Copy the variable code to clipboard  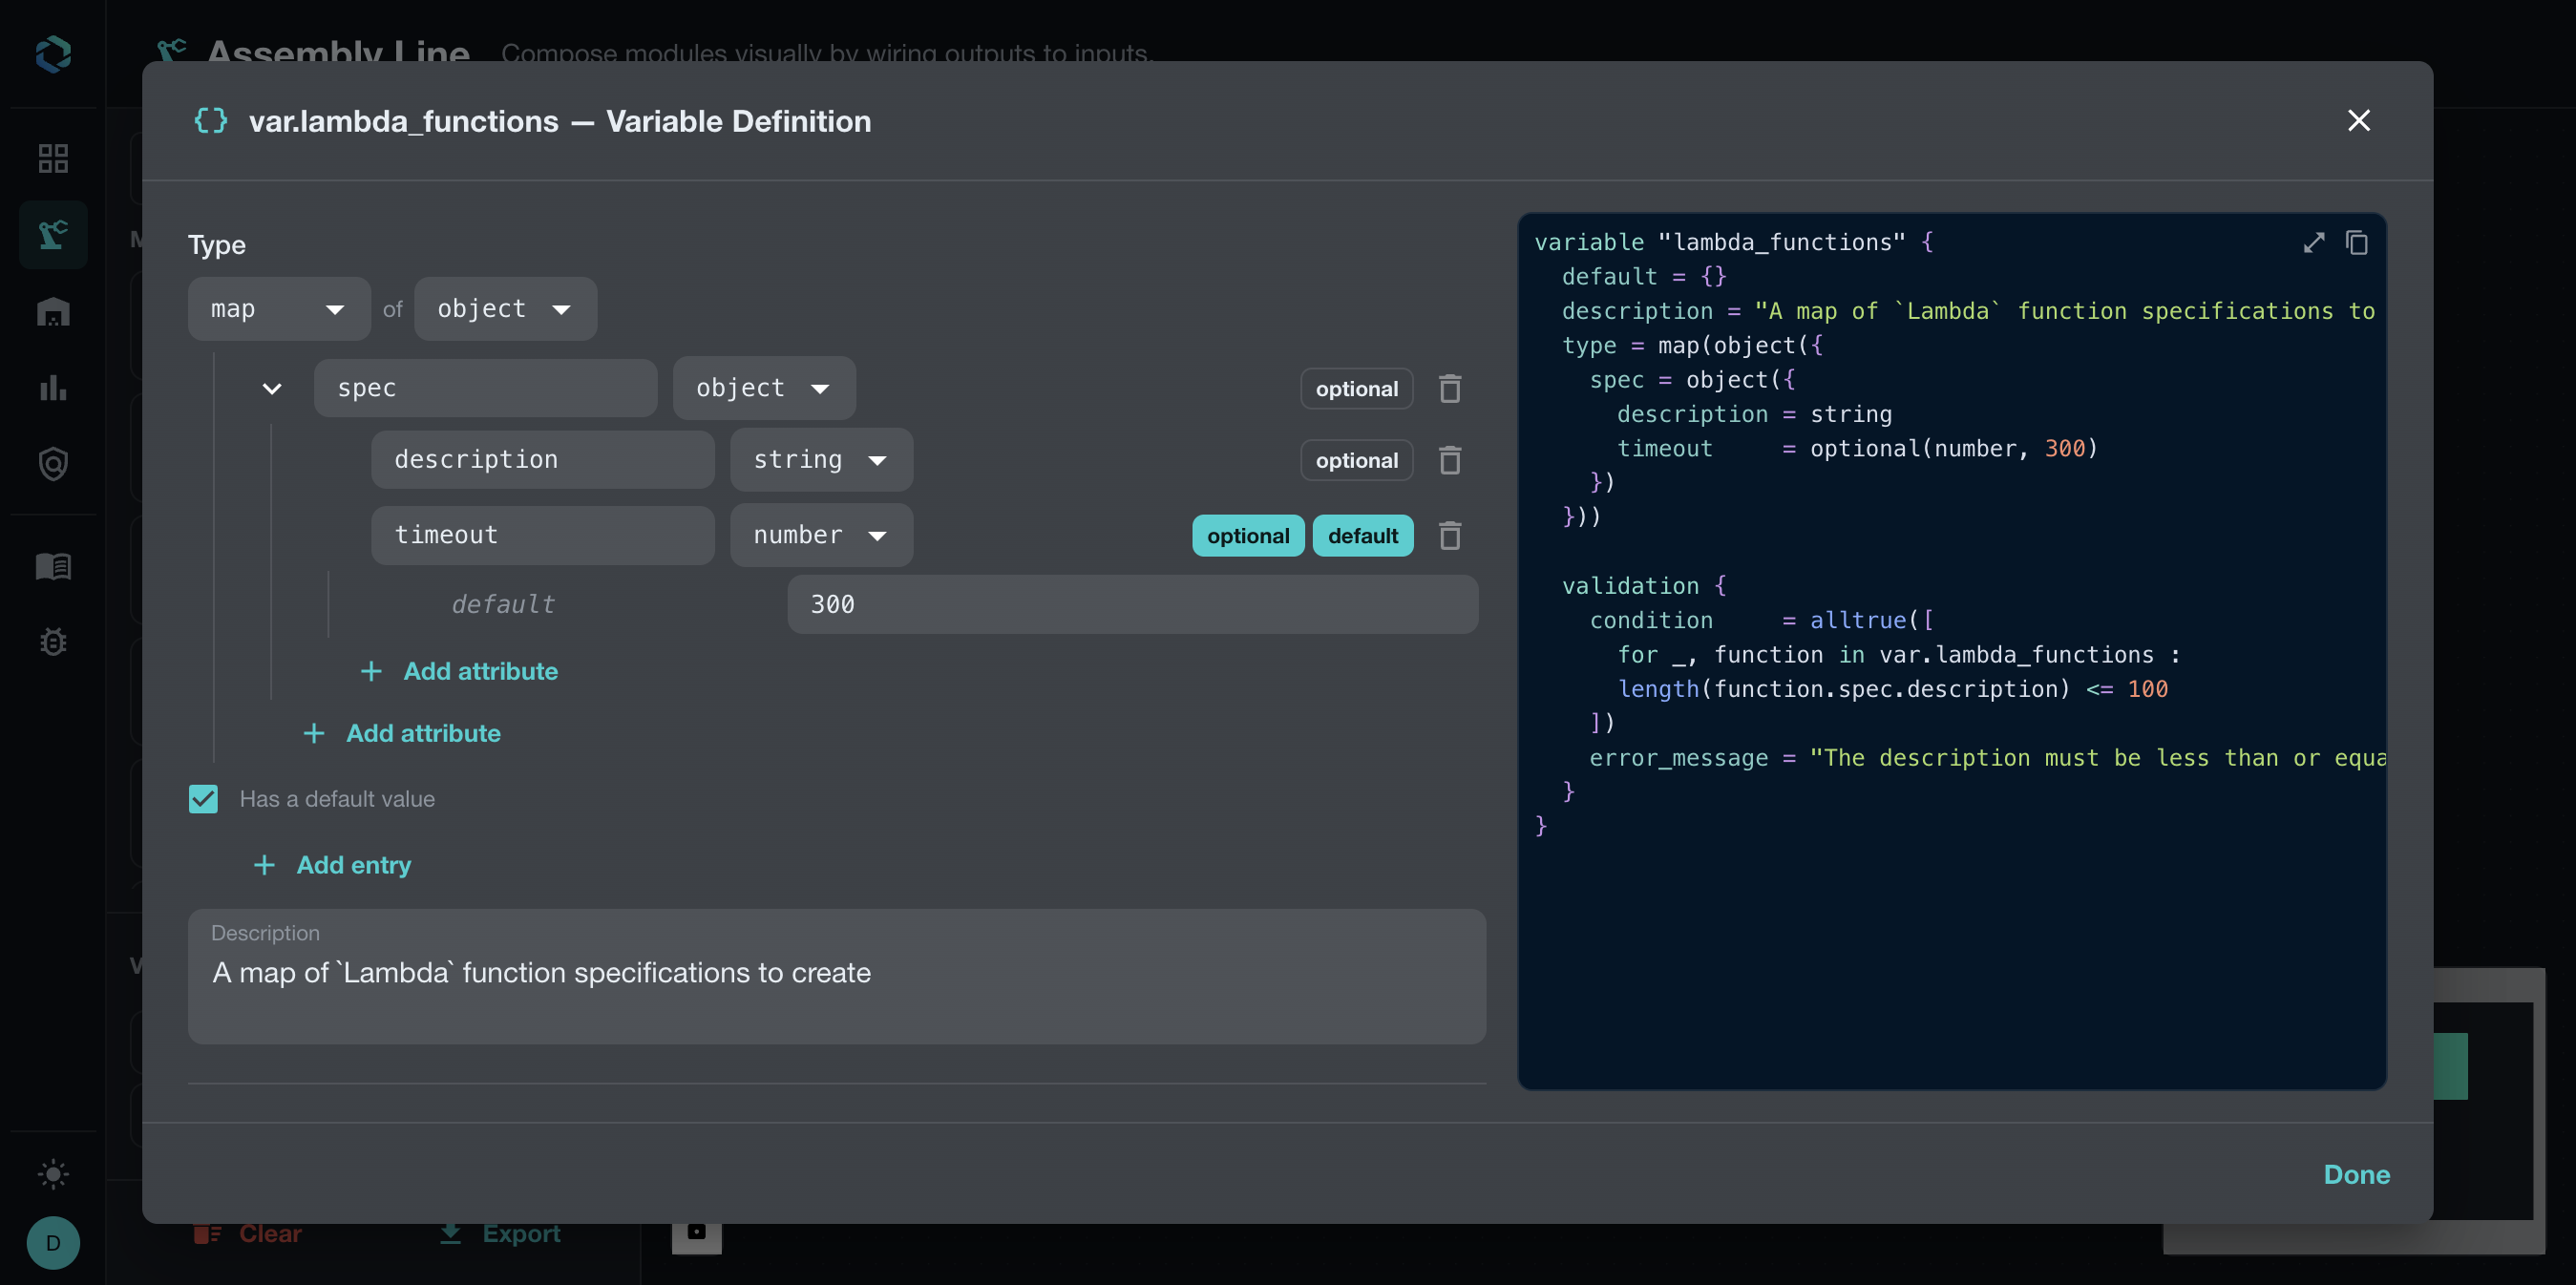(x=2357, y=243)
